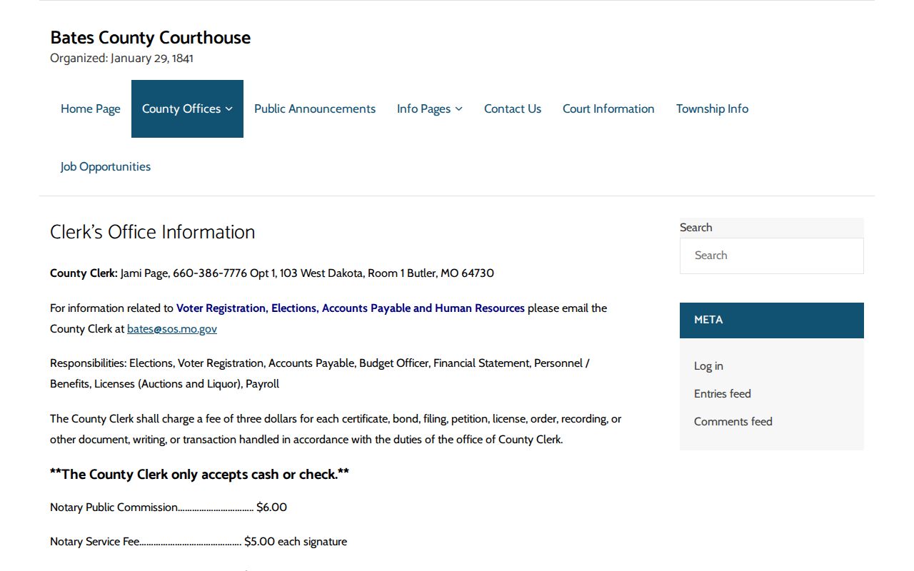The width and height of the screenshot is (914, 571).
Task: Click the Notary Service Fee $5.00 line
Action: (x=199, y=542)
